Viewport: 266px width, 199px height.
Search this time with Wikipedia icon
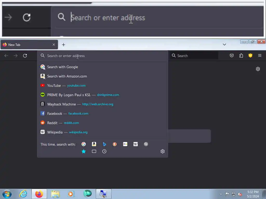pos(136,144)
